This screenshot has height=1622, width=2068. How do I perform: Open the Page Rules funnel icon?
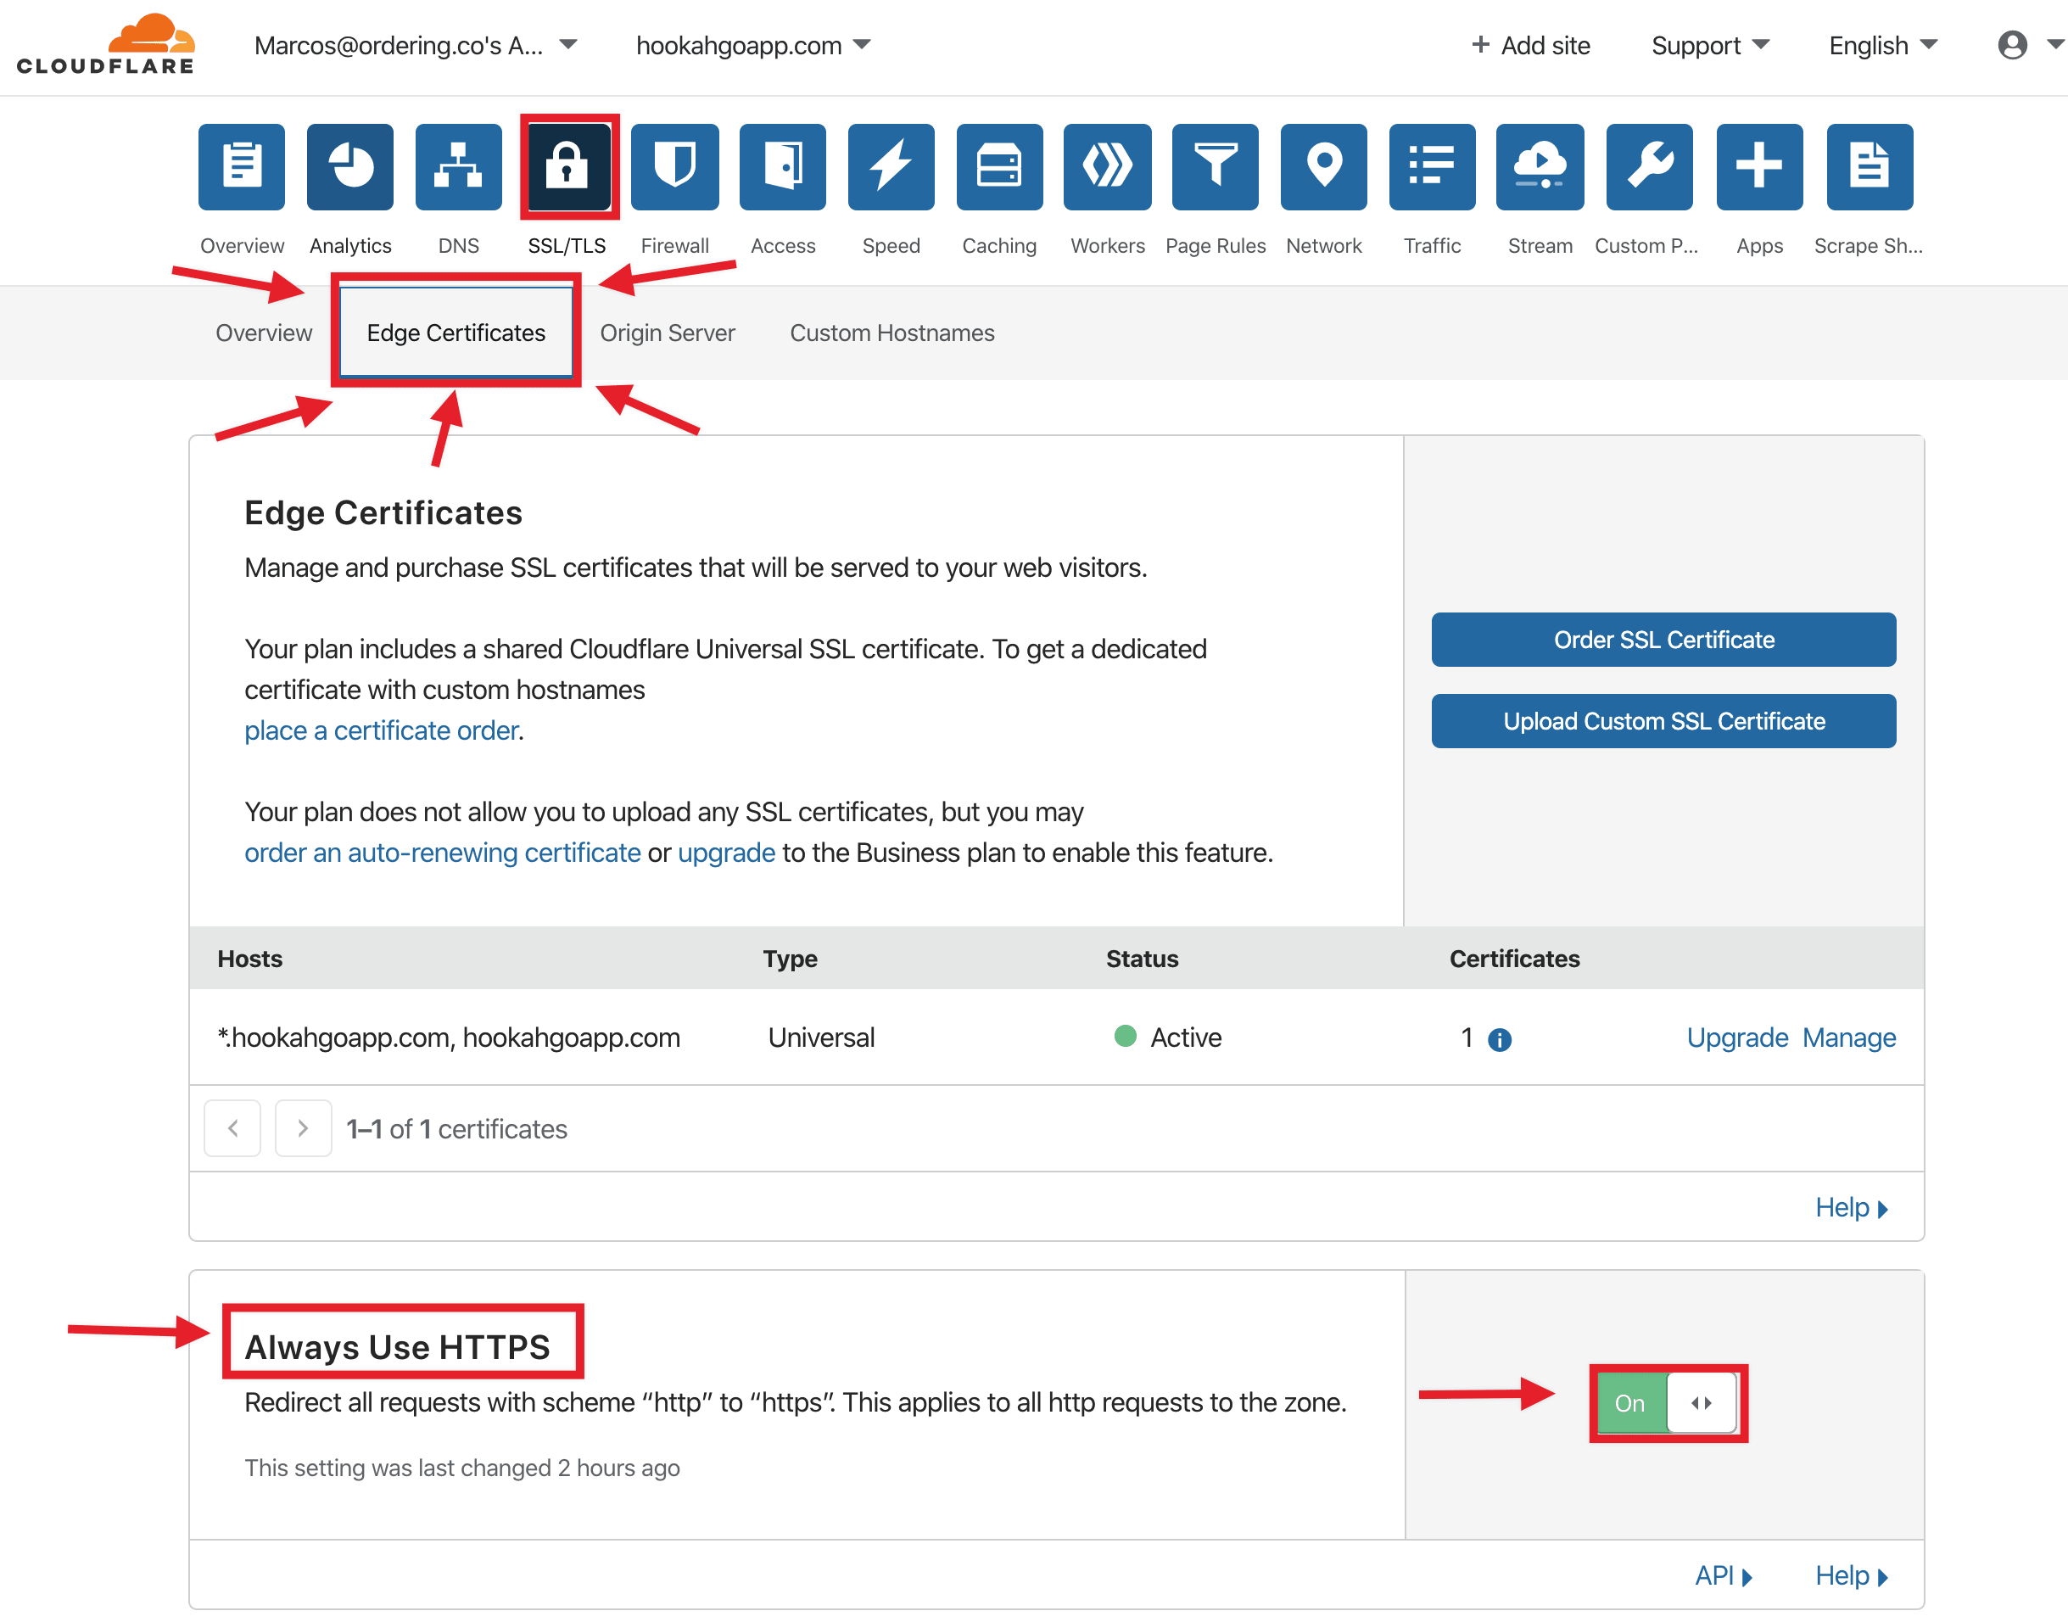(x=1215, y=167)
